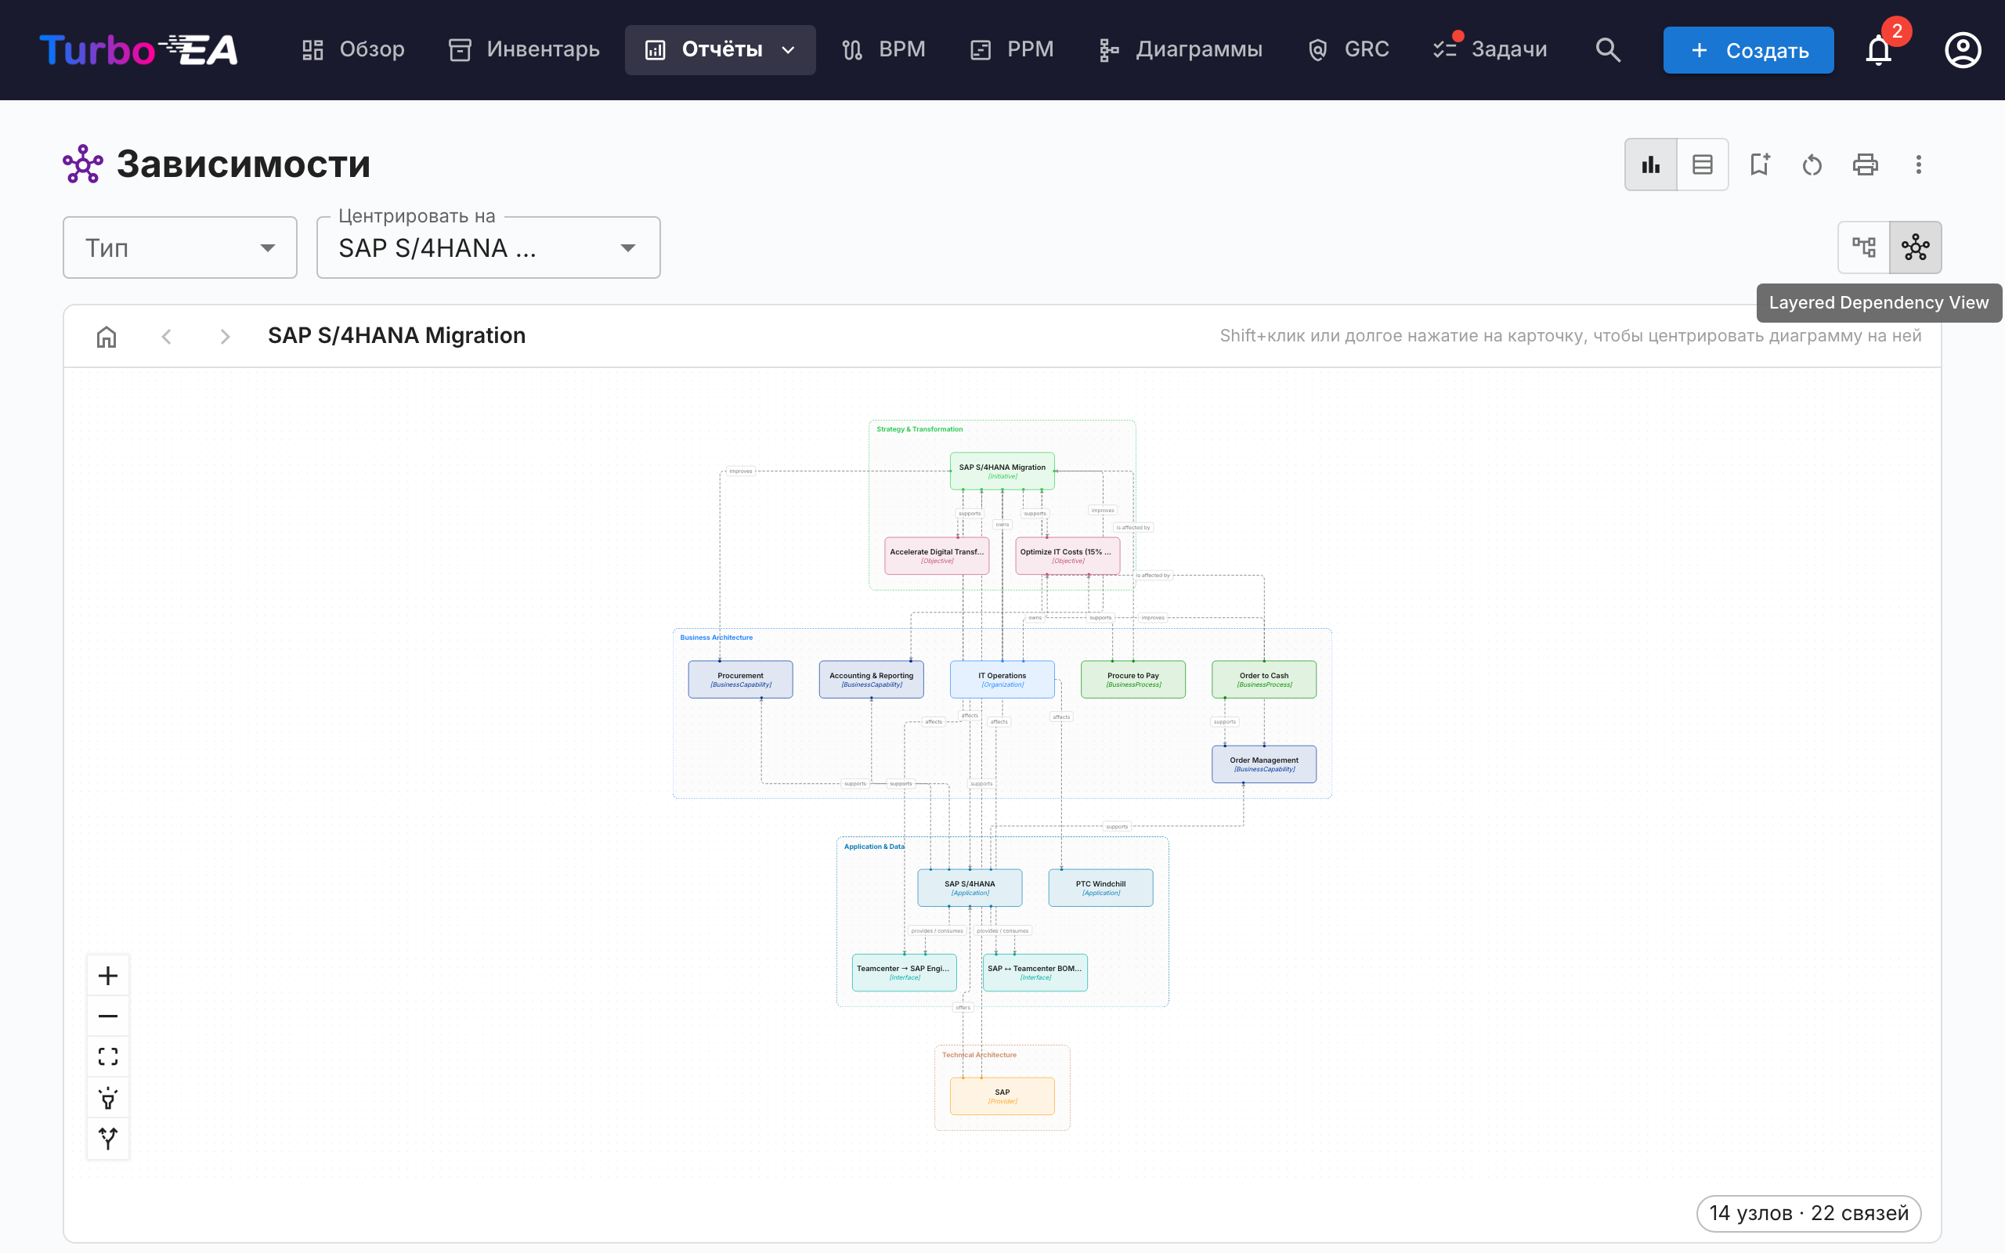
Task: Click the Создать create button
Action: (1748, 49)
